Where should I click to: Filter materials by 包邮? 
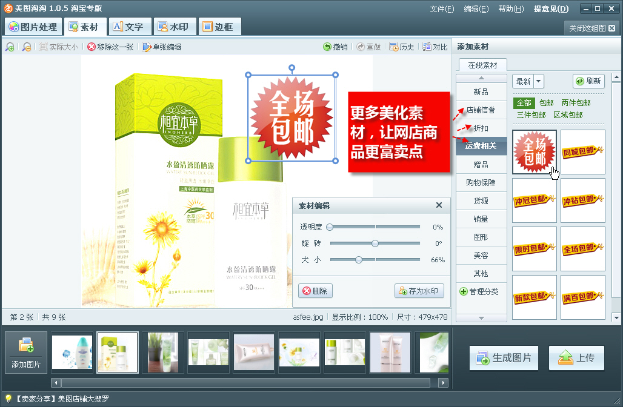[546, 103]
